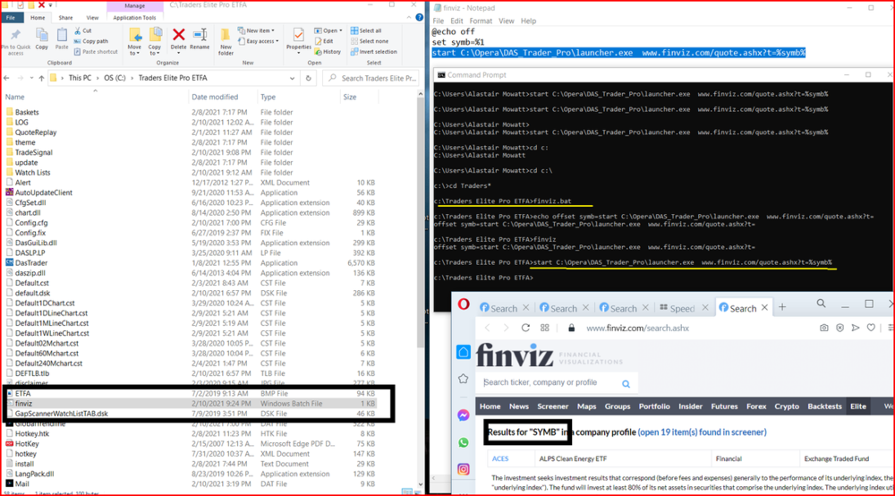
Task: Expand recent locations arrow in Explorer navigation
Action: (31, 78)
